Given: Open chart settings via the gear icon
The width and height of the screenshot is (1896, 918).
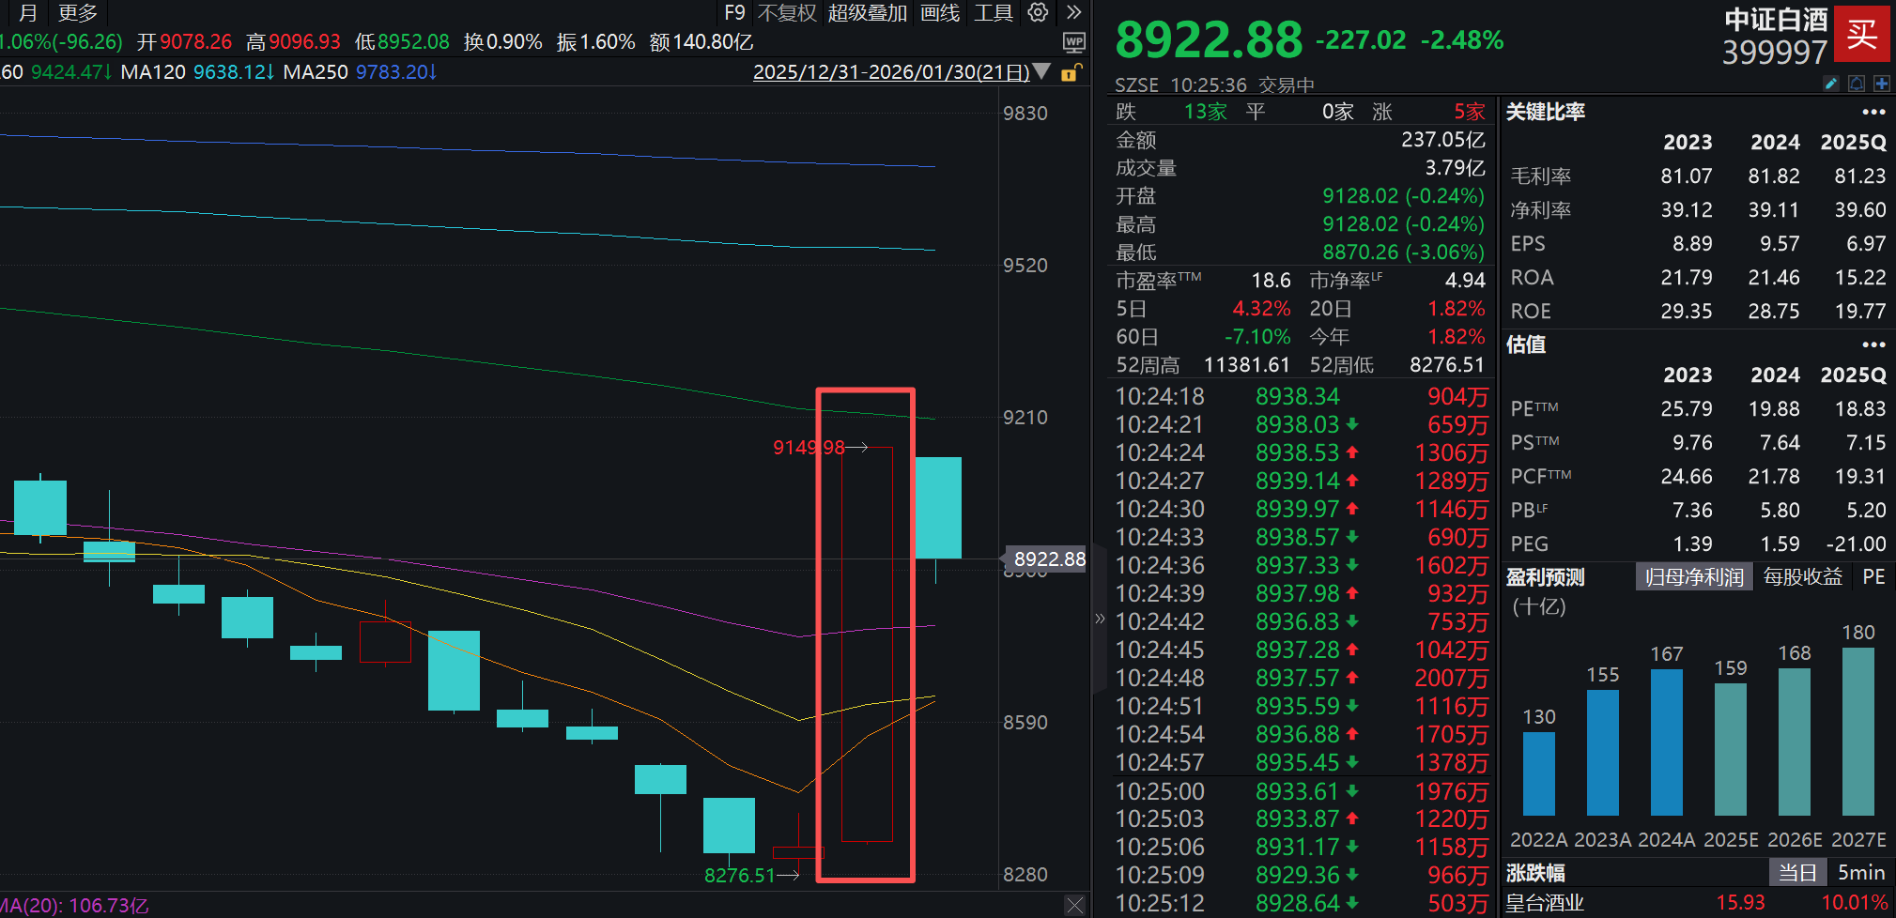Looking at the screenshot, I should click(x=1038, y=13).
